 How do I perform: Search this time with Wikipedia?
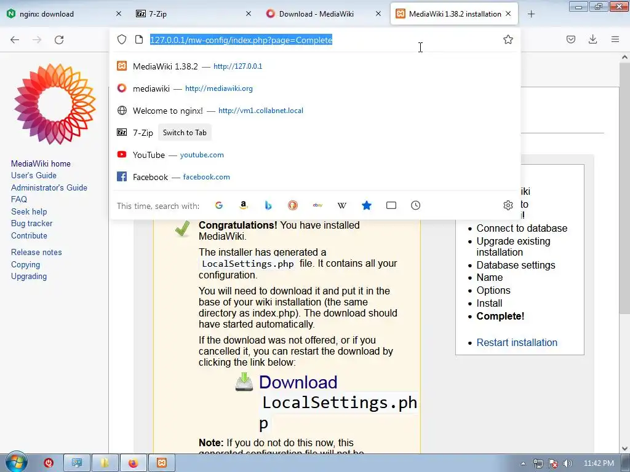[342, 205]
